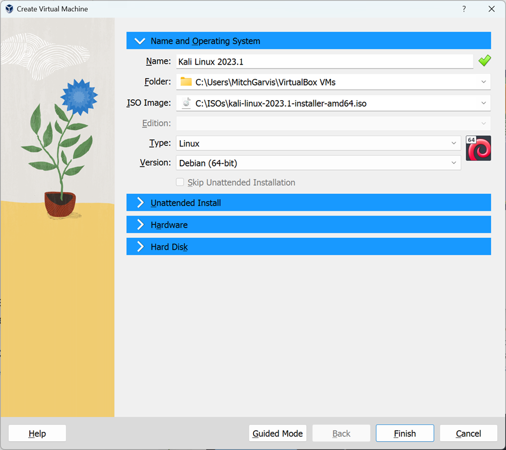Collapse the Name and Operating System chevron
This screenshot has width=506, height=450.
[139, 41]
